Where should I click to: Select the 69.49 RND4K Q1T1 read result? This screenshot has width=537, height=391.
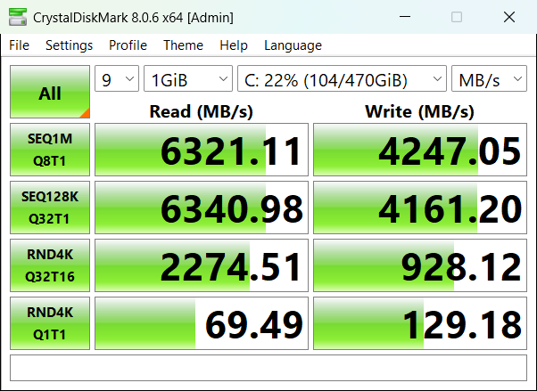coord(202,323)
